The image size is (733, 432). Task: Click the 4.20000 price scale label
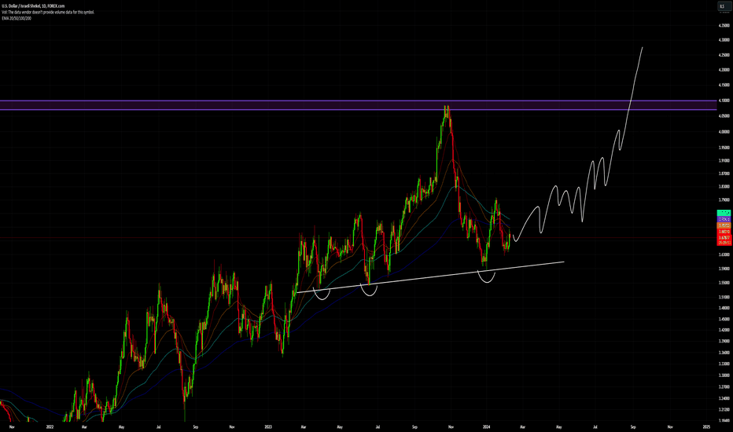click(x=724, y=70)
